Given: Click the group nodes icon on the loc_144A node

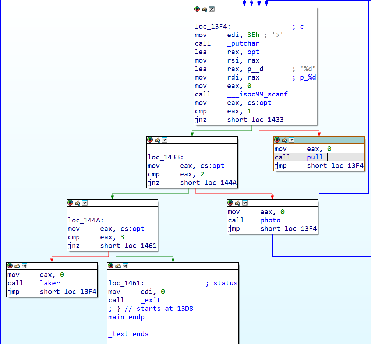Looking at the screenshot, I should (x=85, y=203).
